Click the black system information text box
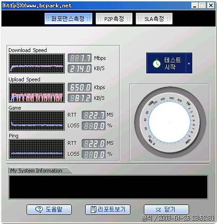The height and width of the screenshot is (224, 217). (108, 187)
